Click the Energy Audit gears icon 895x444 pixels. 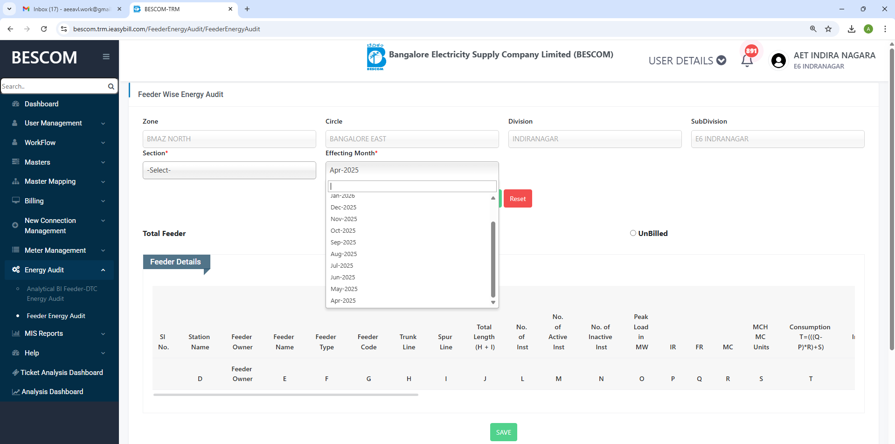(16, 270)
